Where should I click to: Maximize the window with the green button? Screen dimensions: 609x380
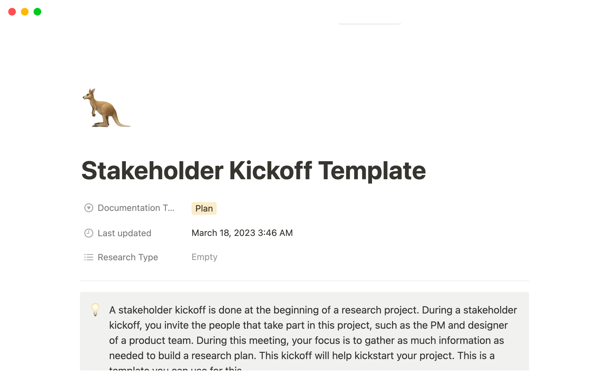[x=37, y=12]
